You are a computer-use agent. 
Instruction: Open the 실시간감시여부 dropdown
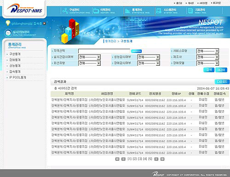89,57
